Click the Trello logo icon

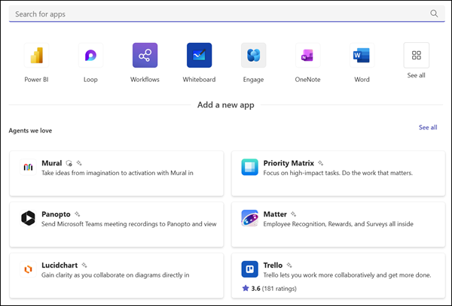coord(249,269)
